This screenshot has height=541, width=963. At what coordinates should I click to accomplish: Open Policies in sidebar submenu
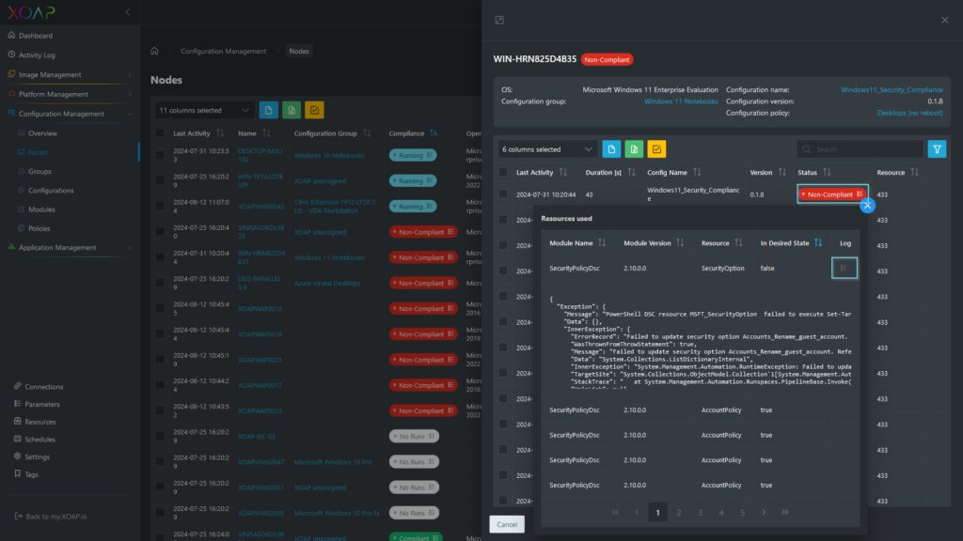39,228
